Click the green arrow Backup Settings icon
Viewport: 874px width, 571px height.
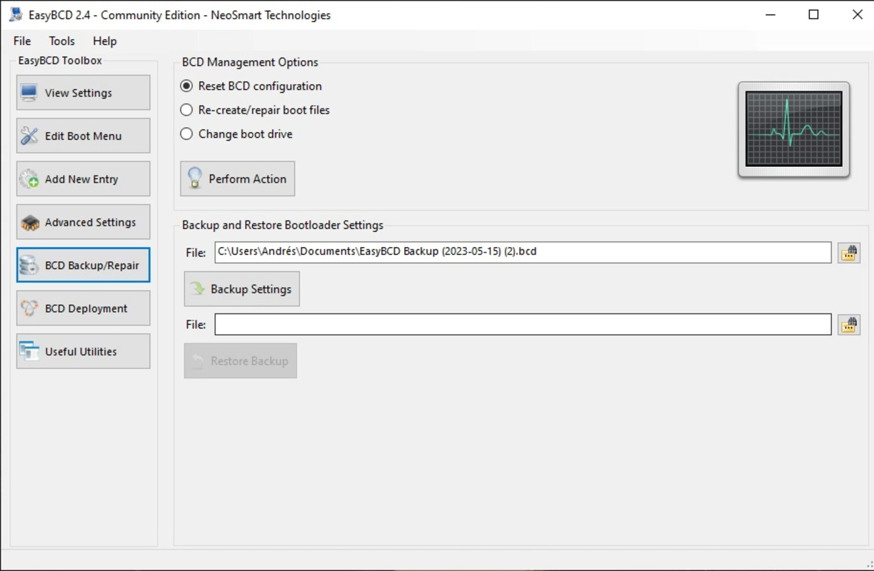pos(197,289)
